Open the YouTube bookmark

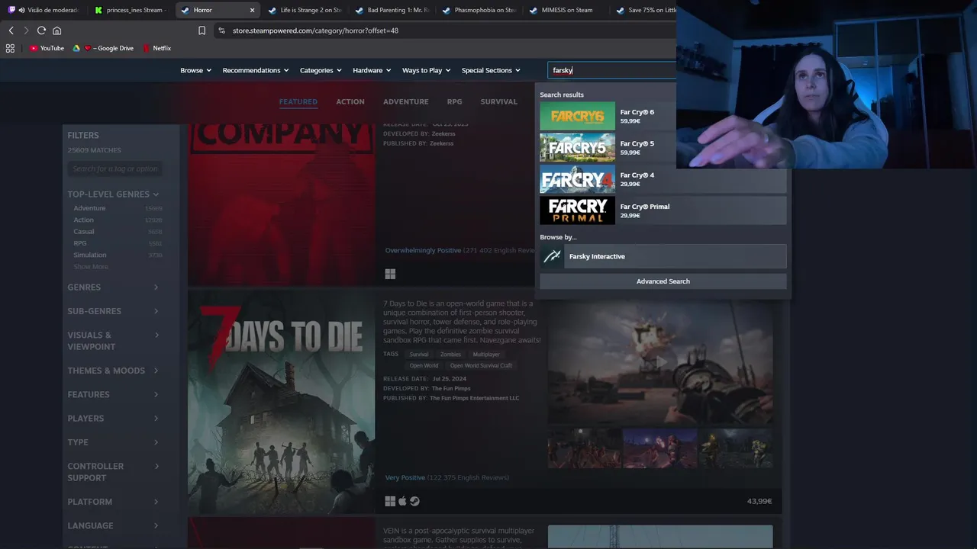tap(47, 48)
